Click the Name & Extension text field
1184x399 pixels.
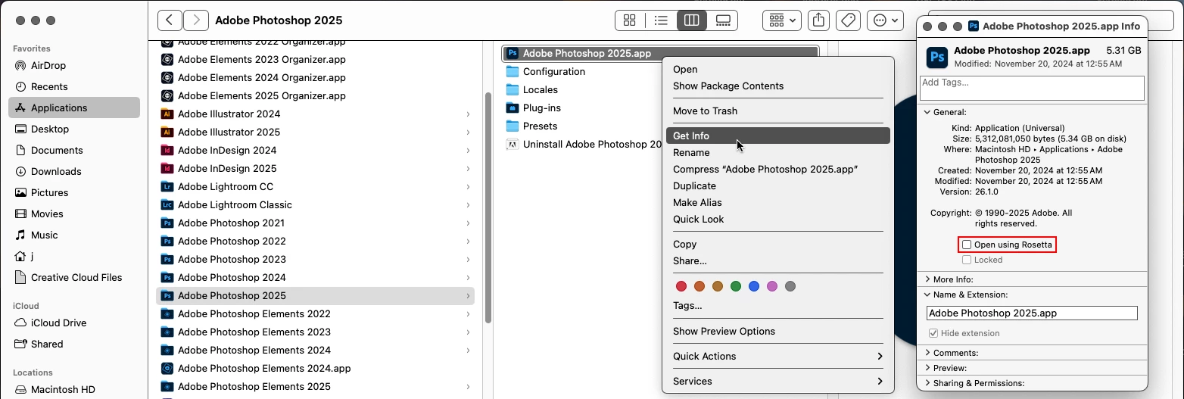tap(1032, 313)
